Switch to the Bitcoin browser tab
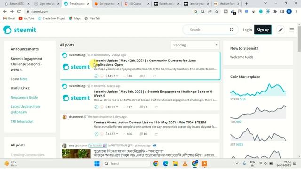Image resolution: width=301 pixels, height=169 pixels. point(16,4)
